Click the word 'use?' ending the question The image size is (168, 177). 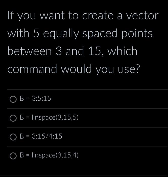click(x=129, y=69)
